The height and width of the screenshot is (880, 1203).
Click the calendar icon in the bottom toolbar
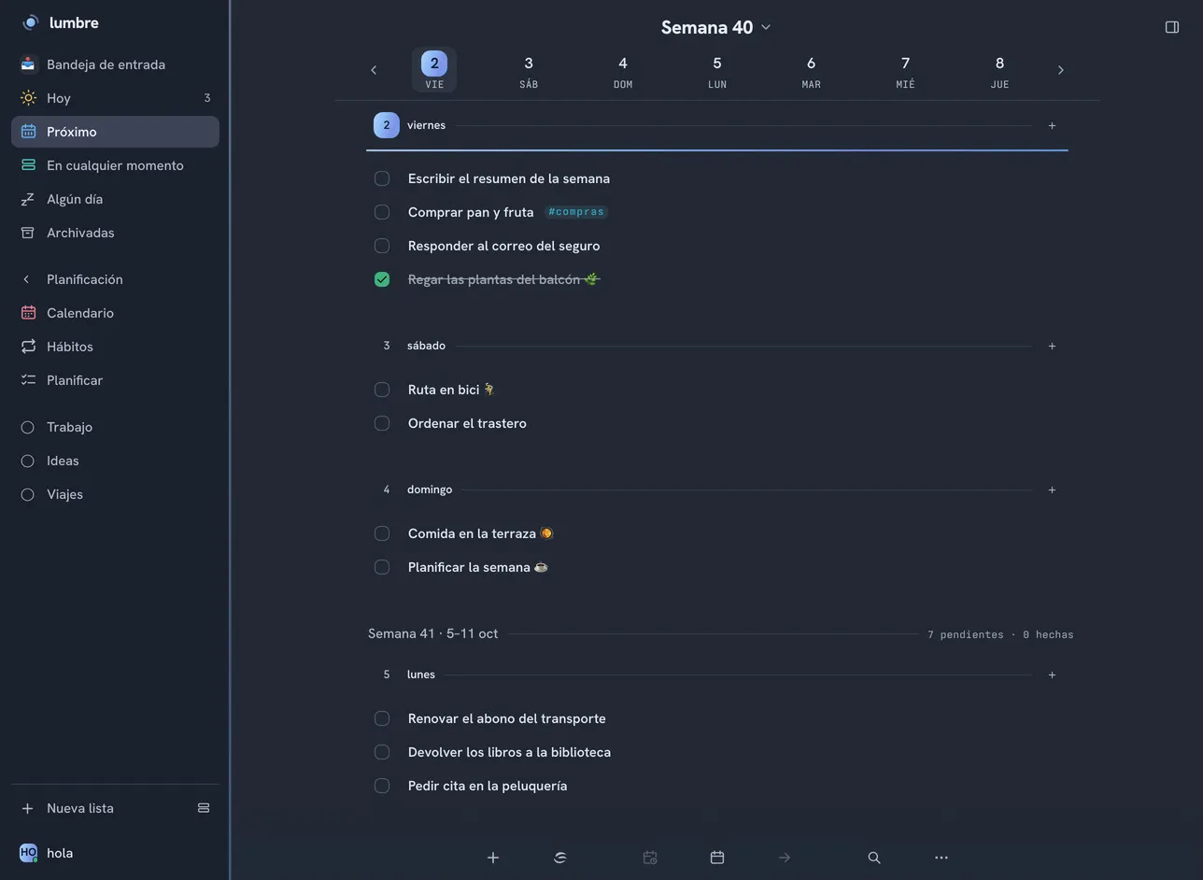[x=717, y=858]
